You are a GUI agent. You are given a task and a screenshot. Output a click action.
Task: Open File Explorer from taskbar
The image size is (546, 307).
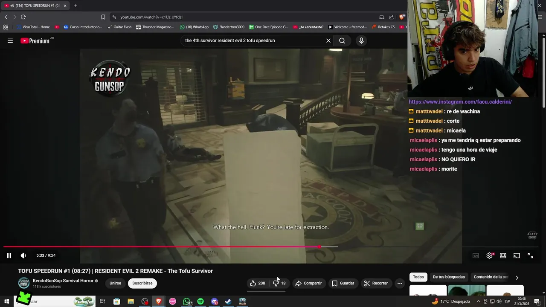click(x=131, y=301)
